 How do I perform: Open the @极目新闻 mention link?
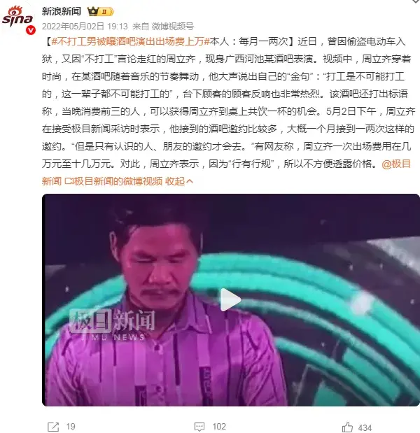click(x=396, y=164)
